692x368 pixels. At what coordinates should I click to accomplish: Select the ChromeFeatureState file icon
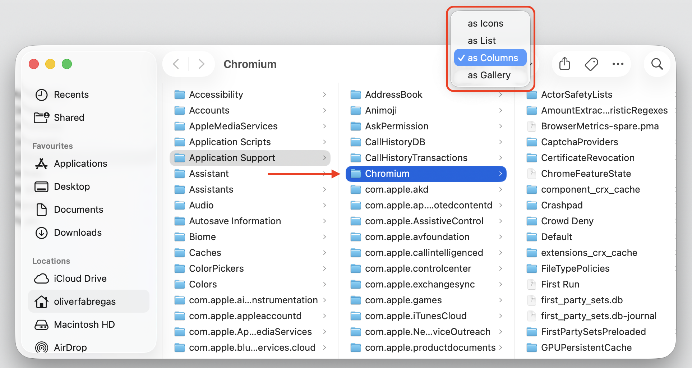531,174
